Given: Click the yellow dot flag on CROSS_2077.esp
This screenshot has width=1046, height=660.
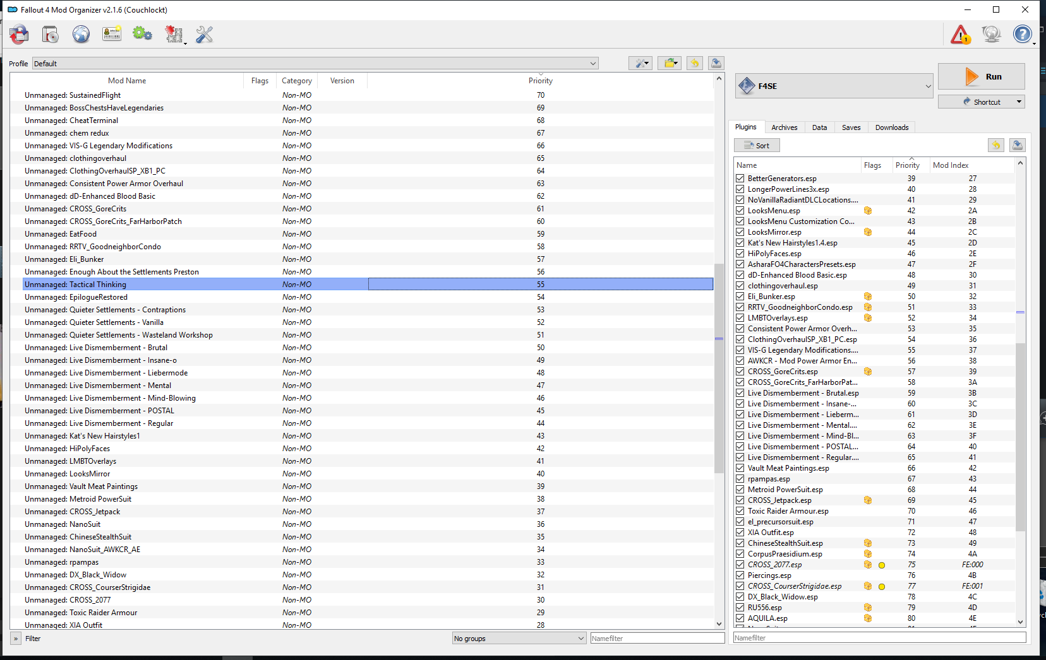Looking at the screenshot, I should pos(882,565).
